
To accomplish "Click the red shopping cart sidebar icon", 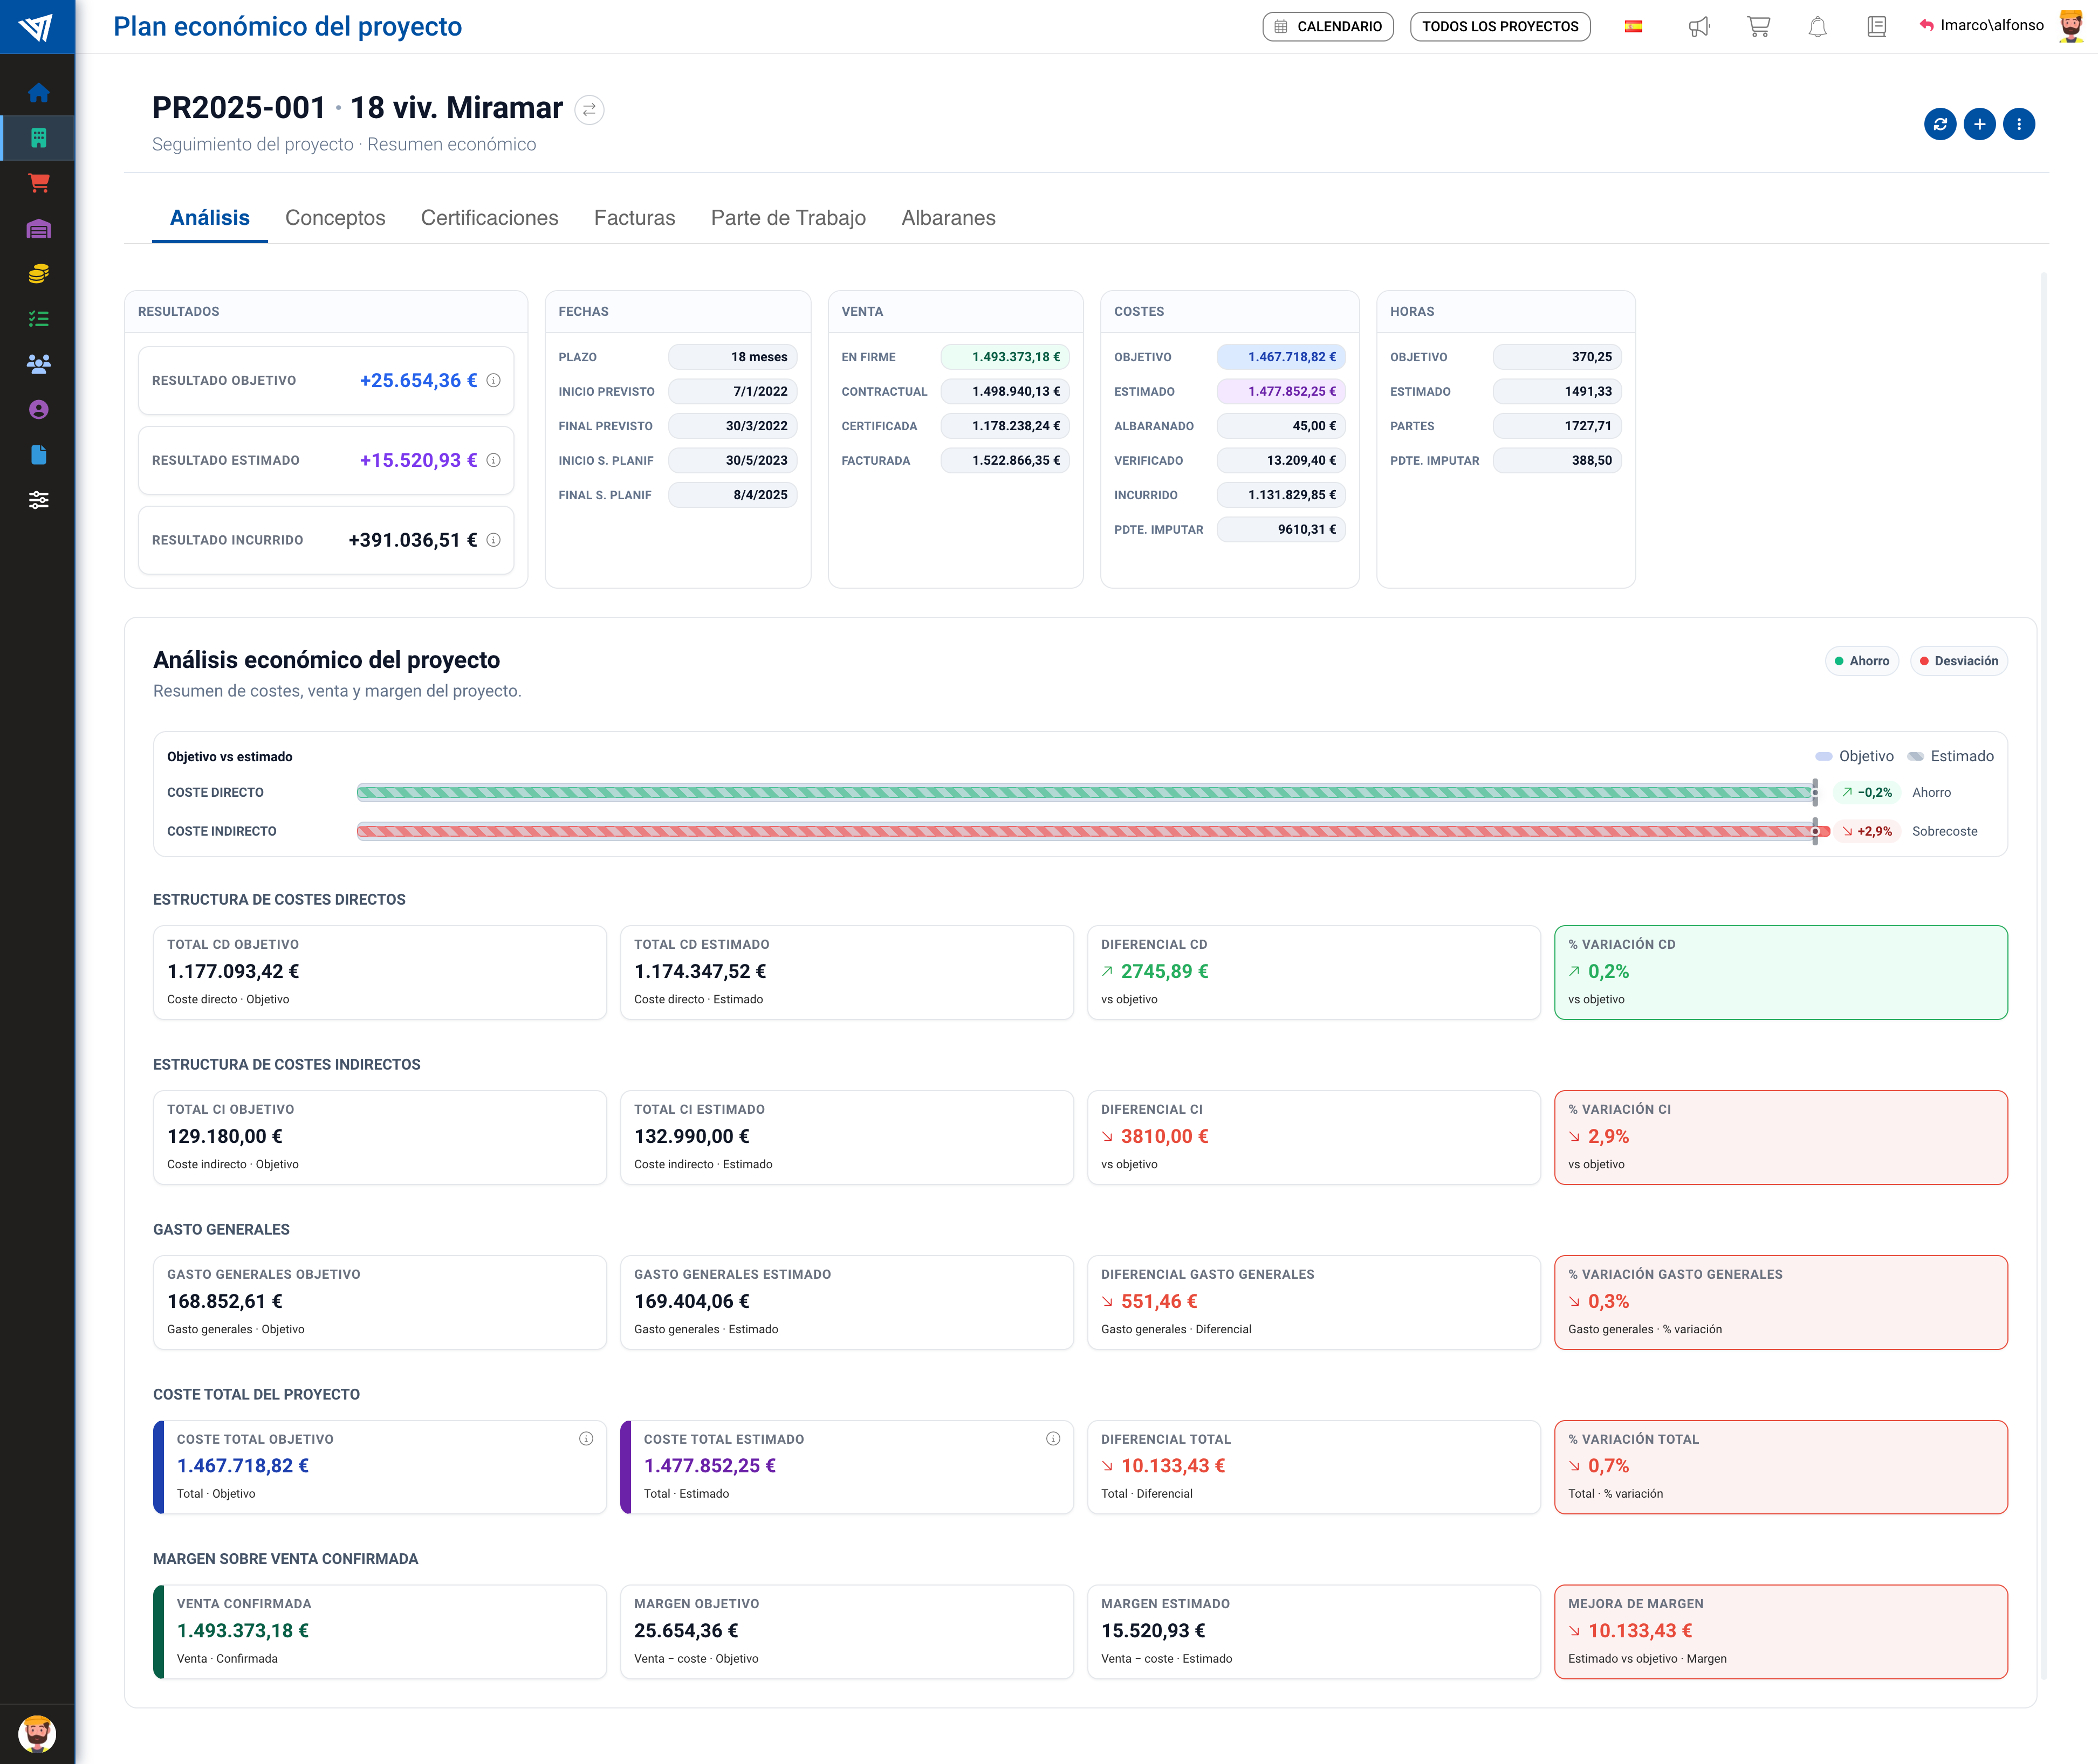I will 38,183.
